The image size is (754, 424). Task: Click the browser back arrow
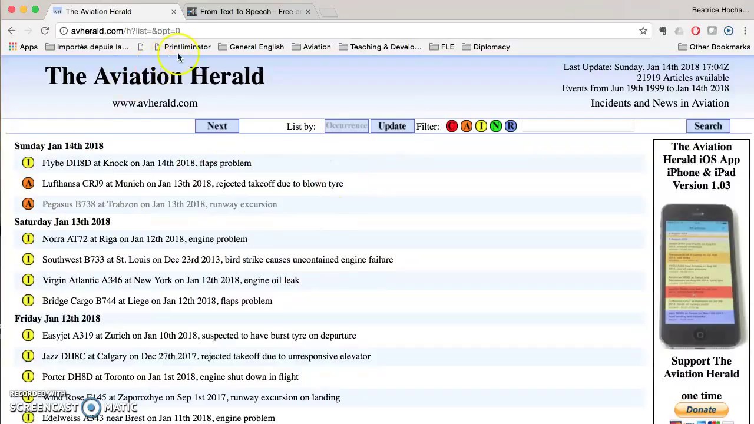tap(12, 31)
